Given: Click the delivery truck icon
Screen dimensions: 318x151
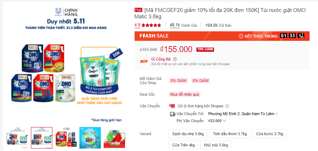Looking at the screenshot, I should [x=173, y=114].
